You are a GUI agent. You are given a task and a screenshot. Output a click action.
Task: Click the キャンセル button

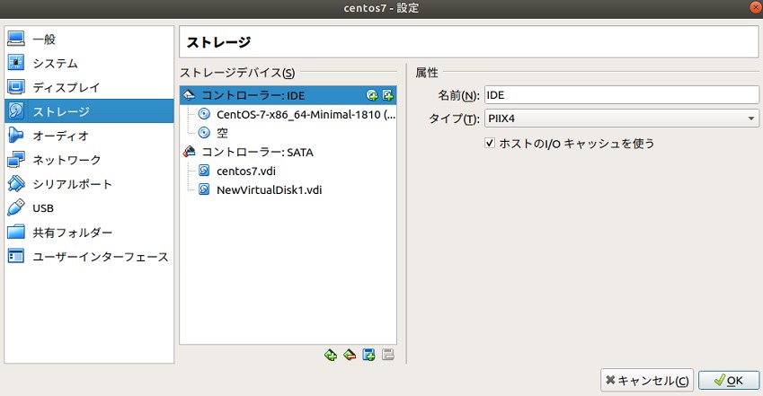click(647, 381)
